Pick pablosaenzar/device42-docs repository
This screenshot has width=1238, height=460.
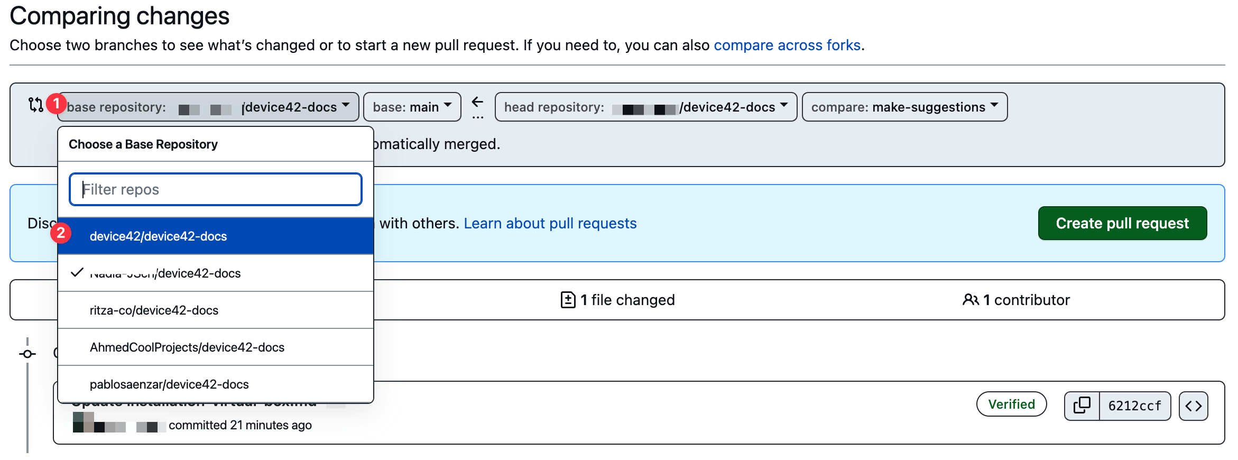169,384
